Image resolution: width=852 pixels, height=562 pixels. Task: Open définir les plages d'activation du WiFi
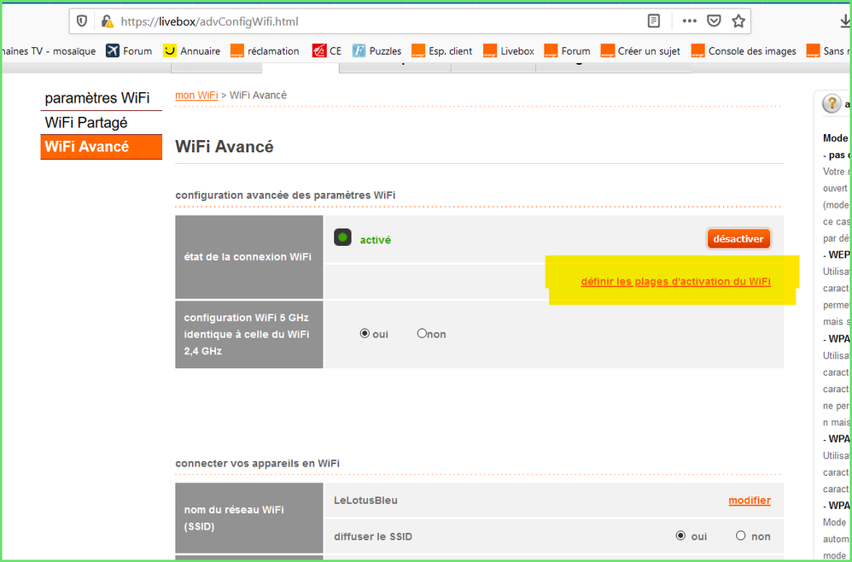pyautogui.click(x=675, y=282)
